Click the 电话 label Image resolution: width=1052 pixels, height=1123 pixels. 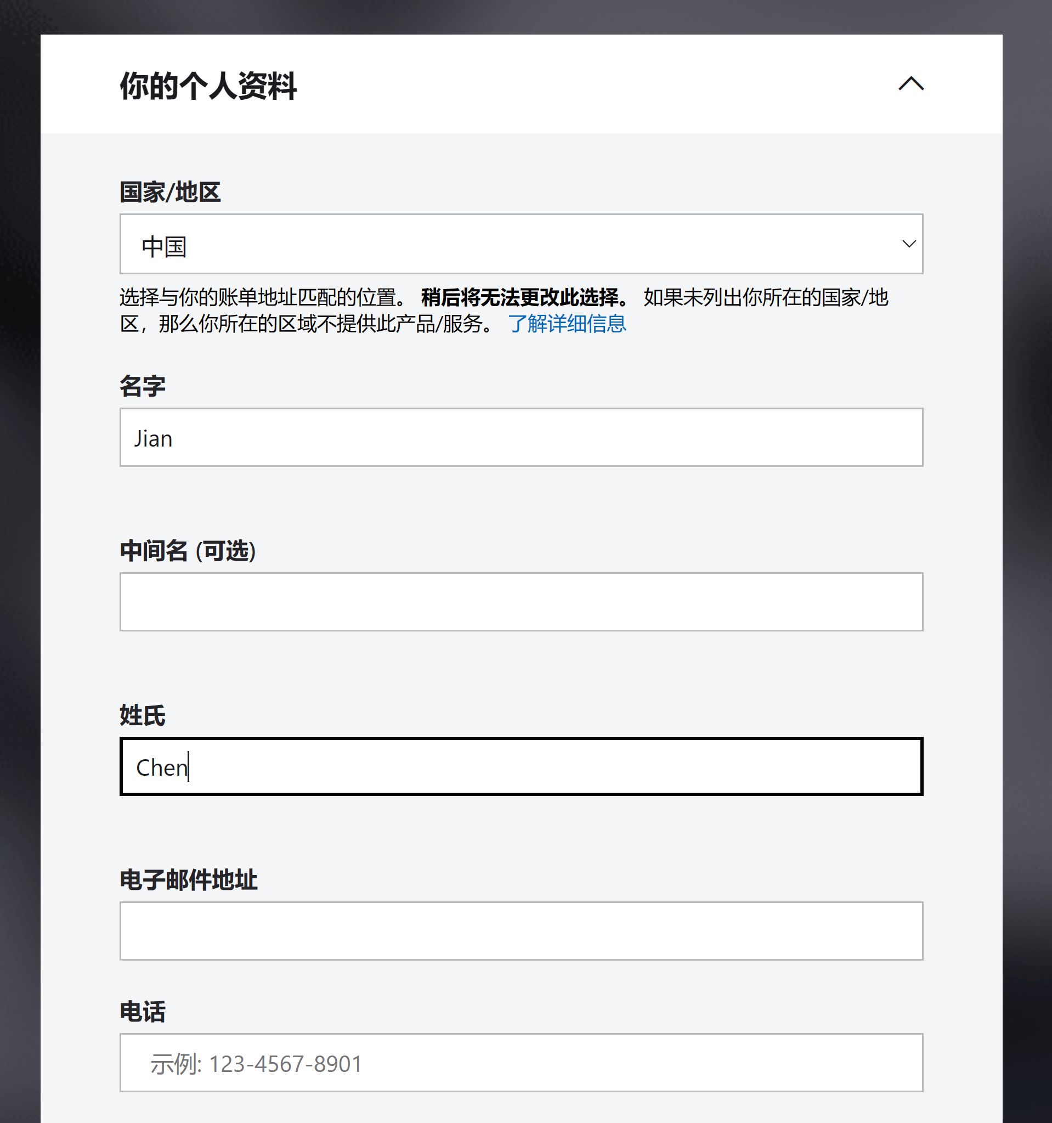[x=142, y=1012]
